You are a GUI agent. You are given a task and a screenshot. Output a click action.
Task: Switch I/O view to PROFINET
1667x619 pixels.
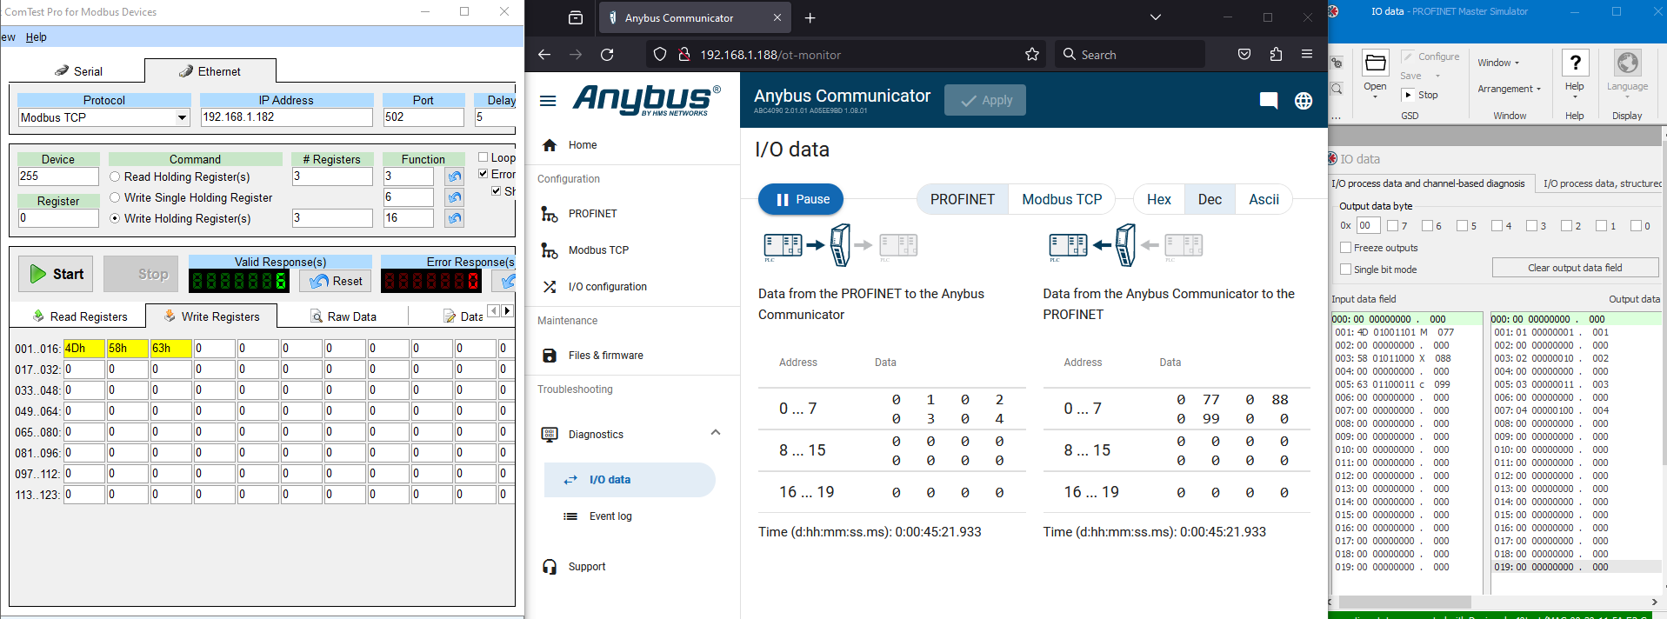pyautogui.click(x=963, y=199)
